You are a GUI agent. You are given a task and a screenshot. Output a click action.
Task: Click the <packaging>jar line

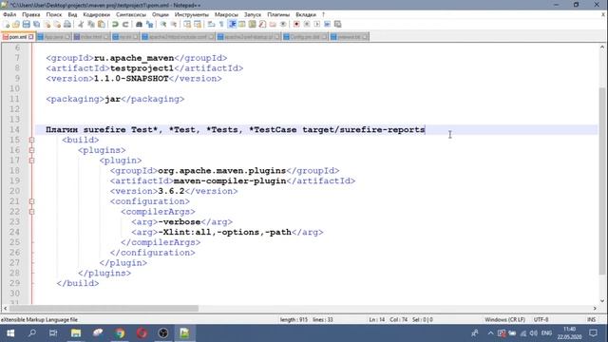(115, 99)
